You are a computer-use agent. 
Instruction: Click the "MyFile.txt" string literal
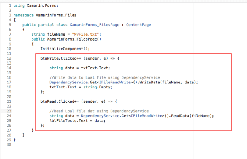pyautogui.click(x=82, y=34)
